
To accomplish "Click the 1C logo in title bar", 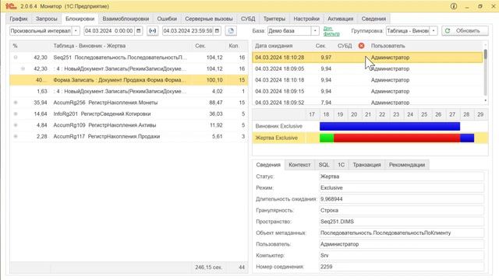I will (x=11, y=6).
